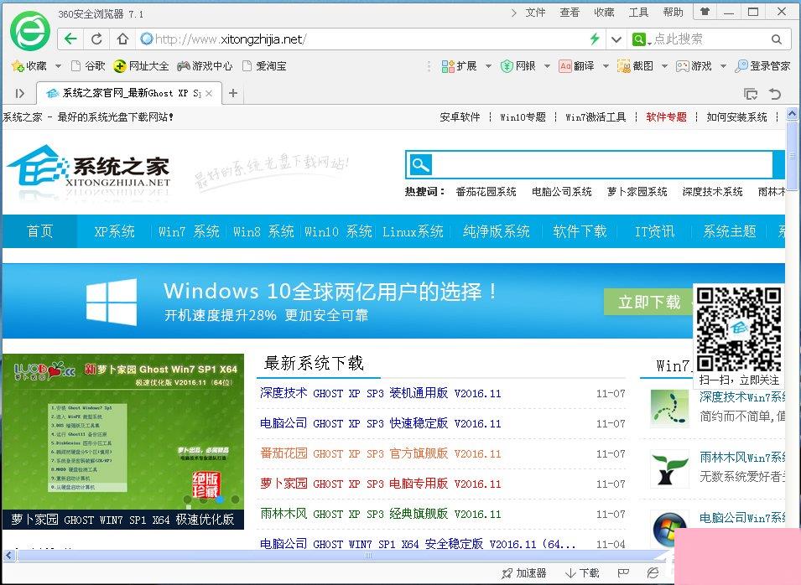Screen dimensions: 801x585
Task: Click the site search input box
Action: tap(603, 164)
